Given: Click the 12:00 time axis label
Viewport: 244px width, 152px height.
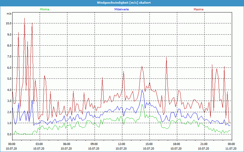Looking at the screenshot, I should 122,144.
